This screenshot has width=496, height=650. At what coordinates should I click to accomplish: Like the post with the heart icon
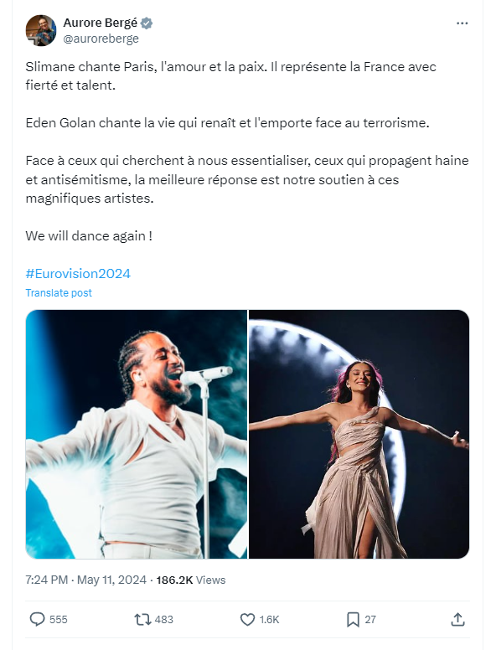pos(248,619)
